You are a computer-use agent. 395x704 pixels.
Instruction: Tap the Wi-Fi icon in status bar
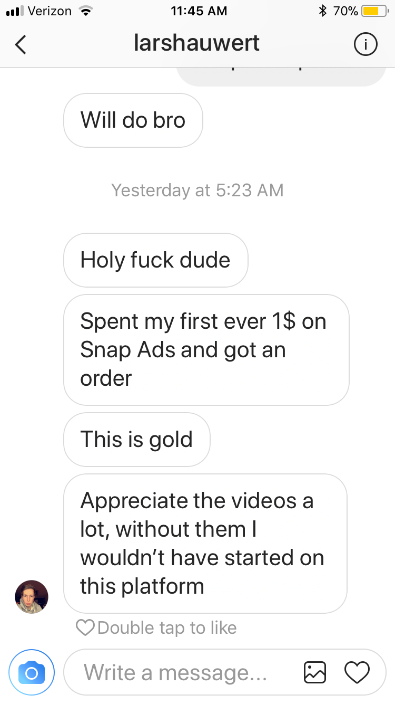pyautogui.click(x=84, y=11)
